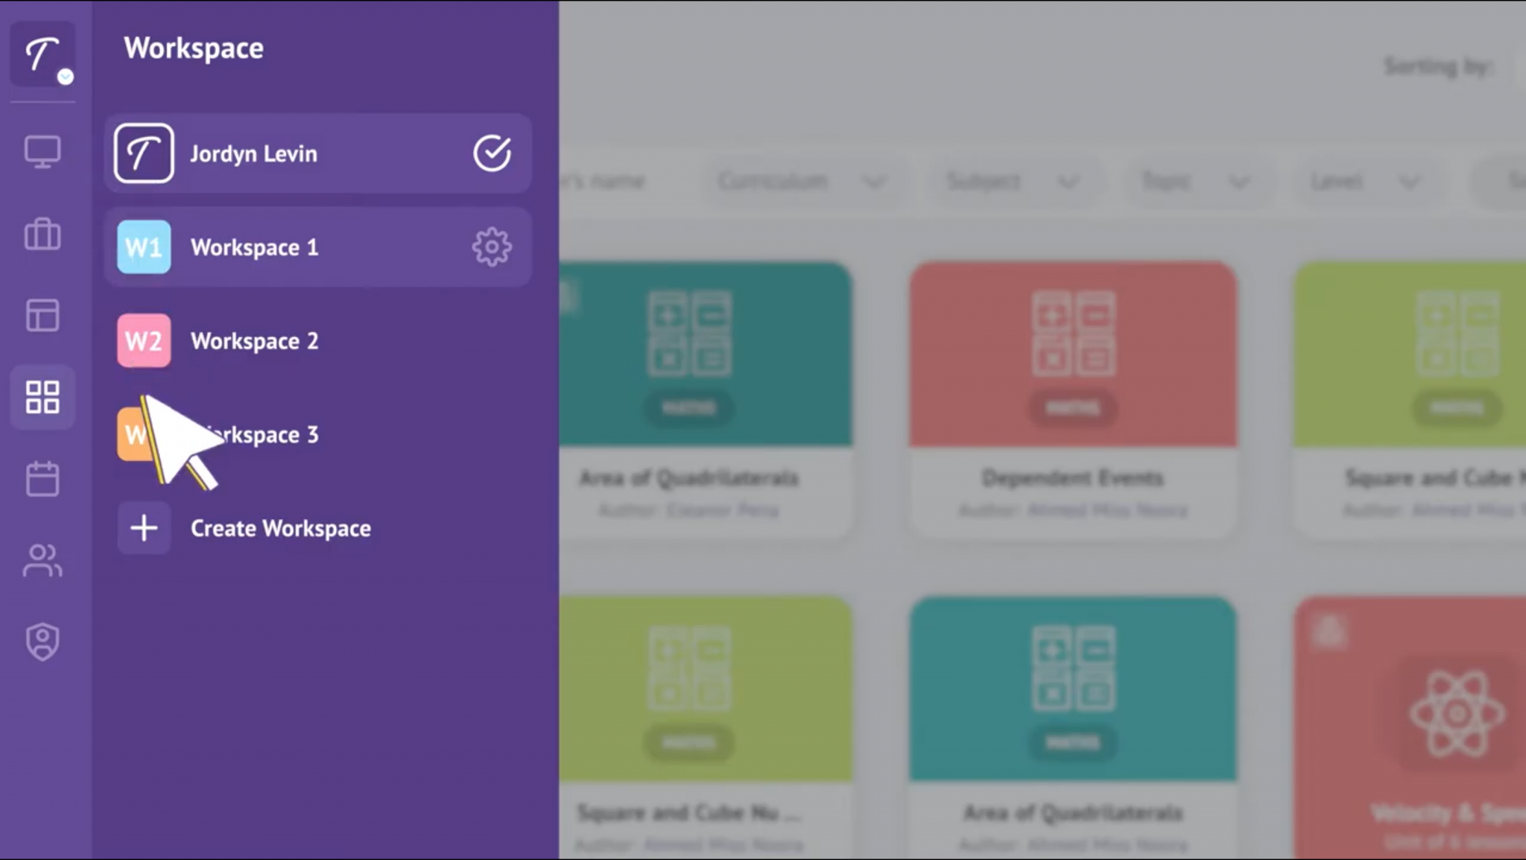Open the briefcase icon in sidebar
Viewport: 1526px width, 860px height.
(x=42, y=234)
